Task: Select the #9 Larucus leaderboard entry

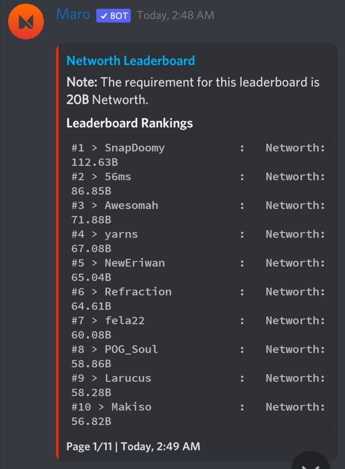Action: pyautogui.click(x=198, y=385)
